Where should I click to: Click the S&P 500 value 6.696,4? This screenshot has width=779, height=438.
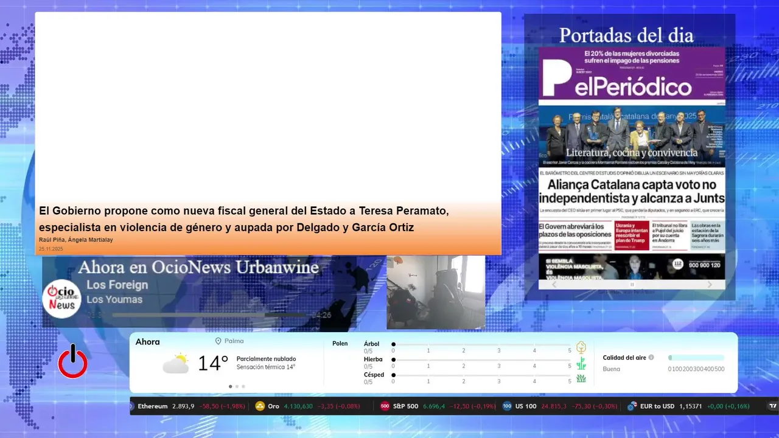click(x=435, y=406)
